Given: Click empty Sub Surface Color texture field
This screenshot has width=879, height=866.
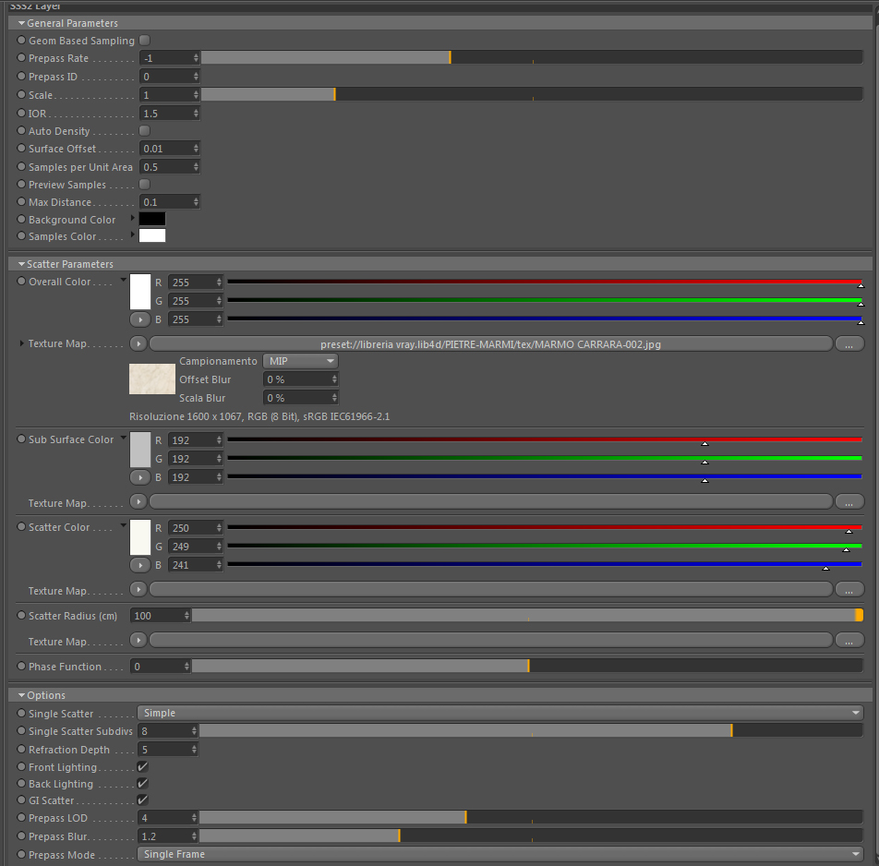Looking at the screenshot, I should point(490,501).
